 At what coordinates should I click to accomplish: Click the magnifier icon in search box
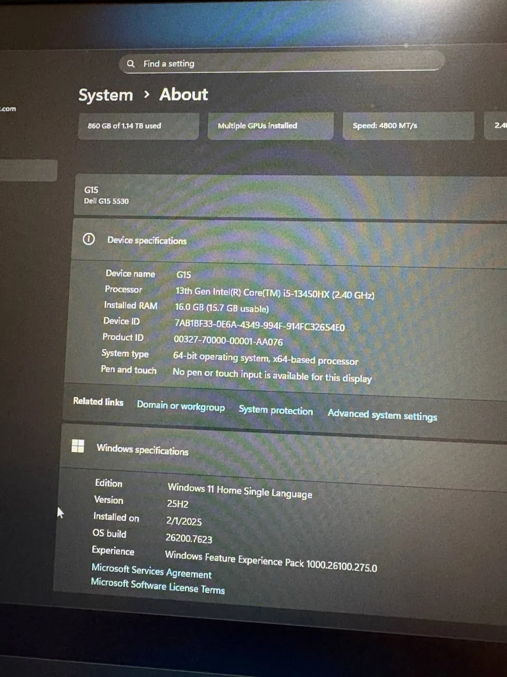coord(131,63)
